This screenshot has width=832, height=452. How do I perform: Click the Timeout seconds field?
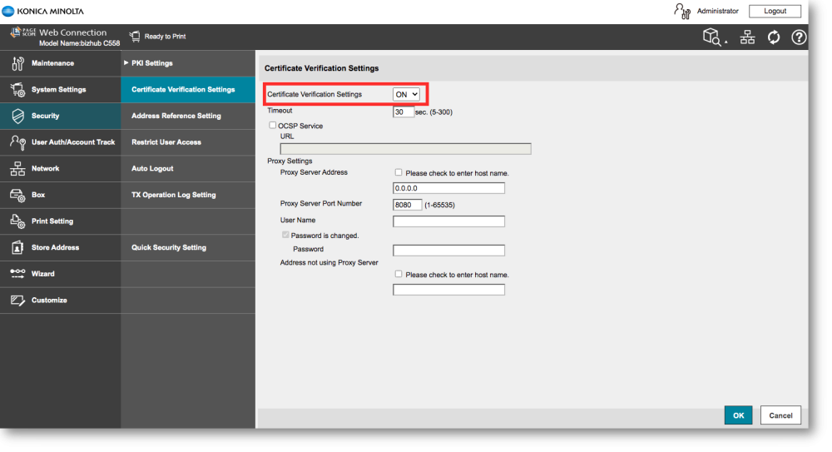pyautogui.click(x=404, y=112)
